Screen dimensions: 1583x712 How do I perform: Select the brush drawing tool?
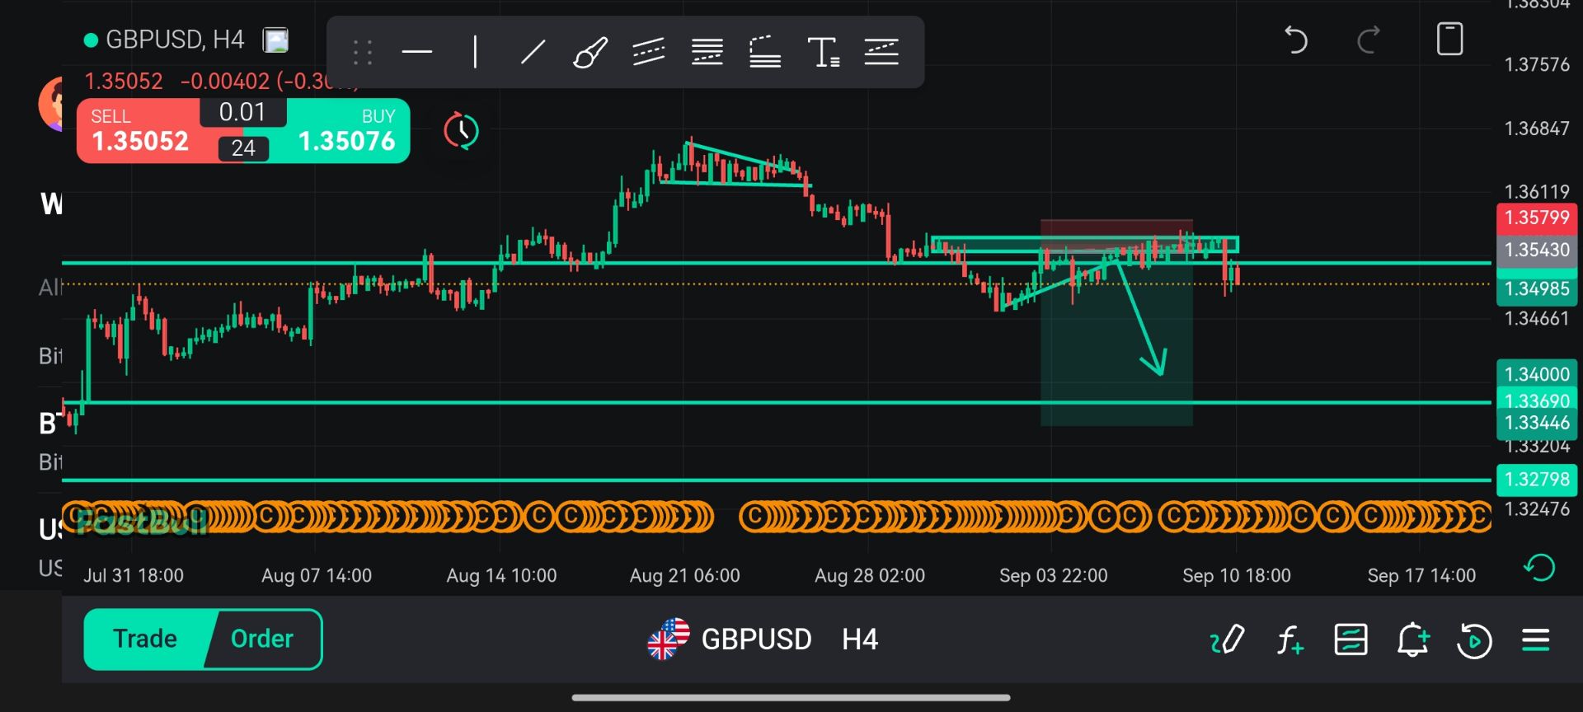click(590, 52)
